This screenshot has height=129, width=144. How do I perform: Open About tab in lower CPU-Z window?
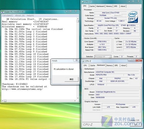[x=123, y=65]
